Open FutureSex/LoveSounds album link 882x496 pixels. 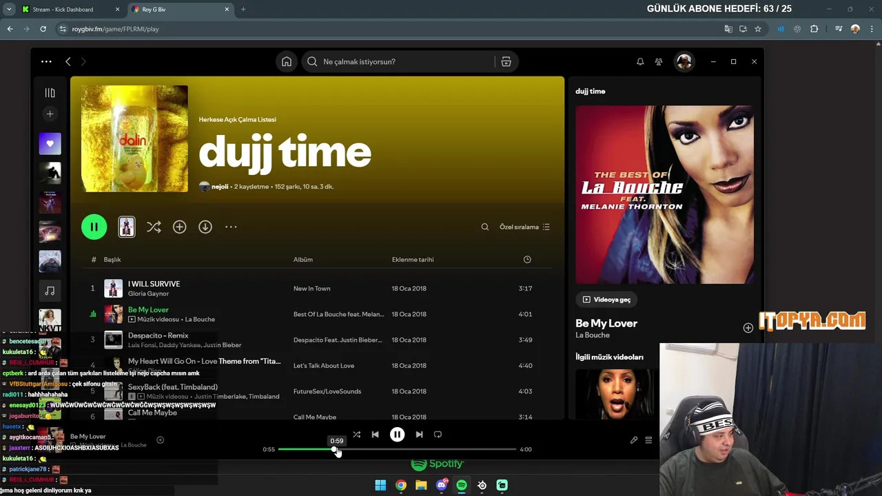327,391
